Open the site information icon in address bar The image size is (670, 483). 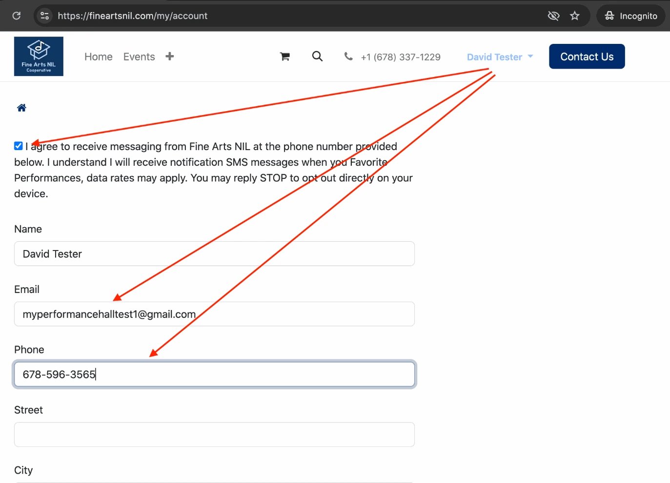click(x=44, y=16)
